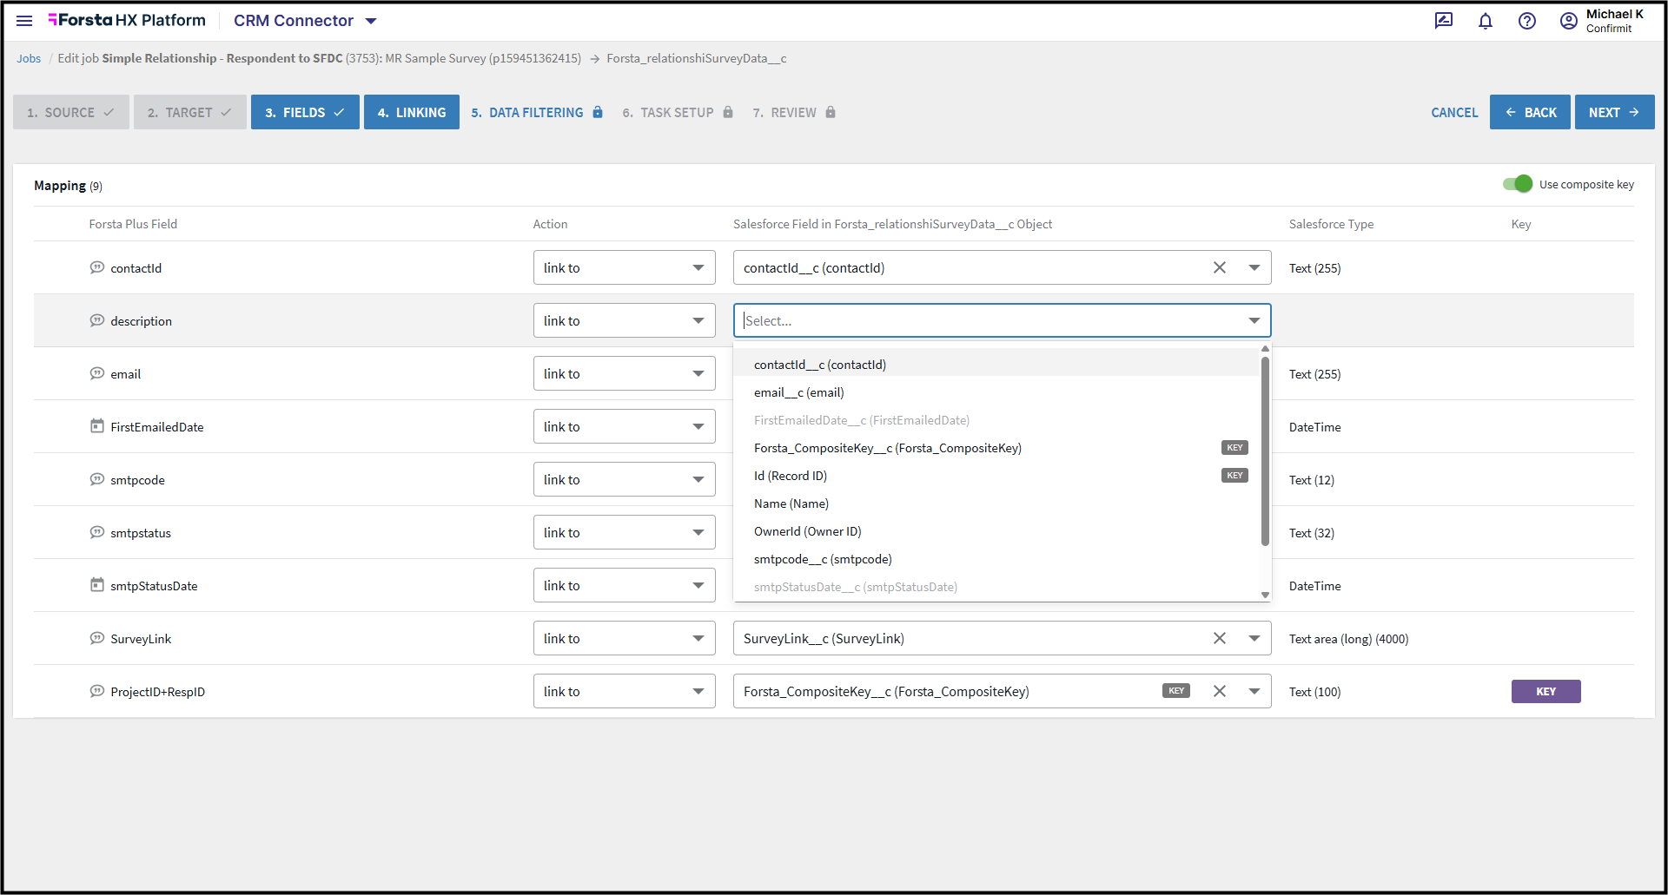Viewport: 1668px width, 895px height.
Task: Choose email__c (email) from the list
Action: click(x=996, y=392)
